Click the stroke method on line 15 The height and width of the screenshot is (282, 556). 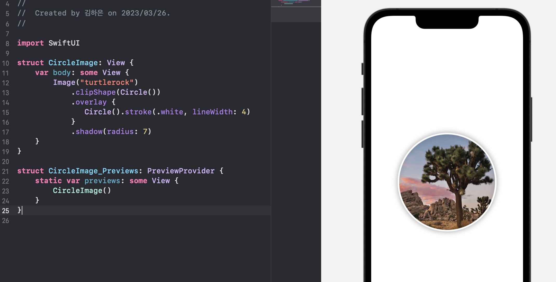[x=138, y=112]
